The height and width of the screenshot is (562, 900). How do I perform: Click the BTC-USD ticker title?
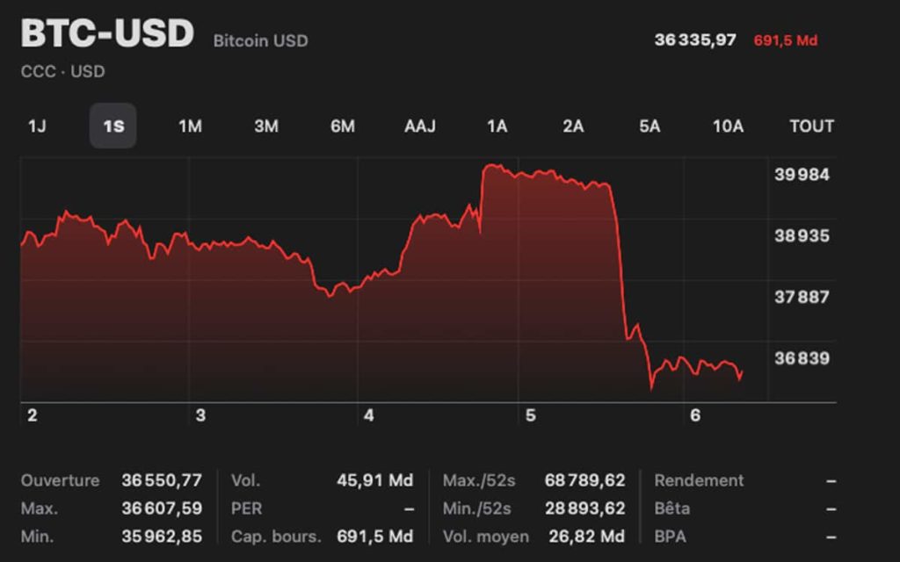pos(107,35)
